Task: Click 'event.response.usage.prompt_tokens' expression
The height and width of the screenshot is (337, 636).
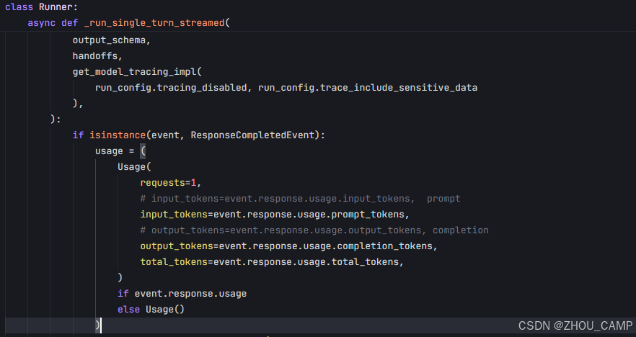Action: (x=309, y=215)
